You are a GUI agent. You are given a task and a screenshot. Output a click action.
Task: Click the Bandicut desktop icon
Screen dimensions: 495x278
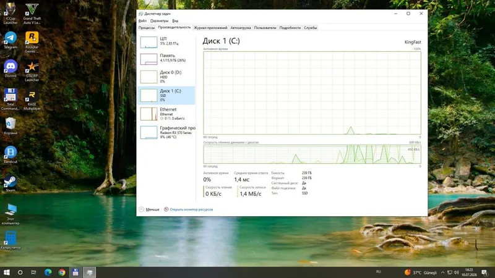pyautogui.click(x=11, y=155)
